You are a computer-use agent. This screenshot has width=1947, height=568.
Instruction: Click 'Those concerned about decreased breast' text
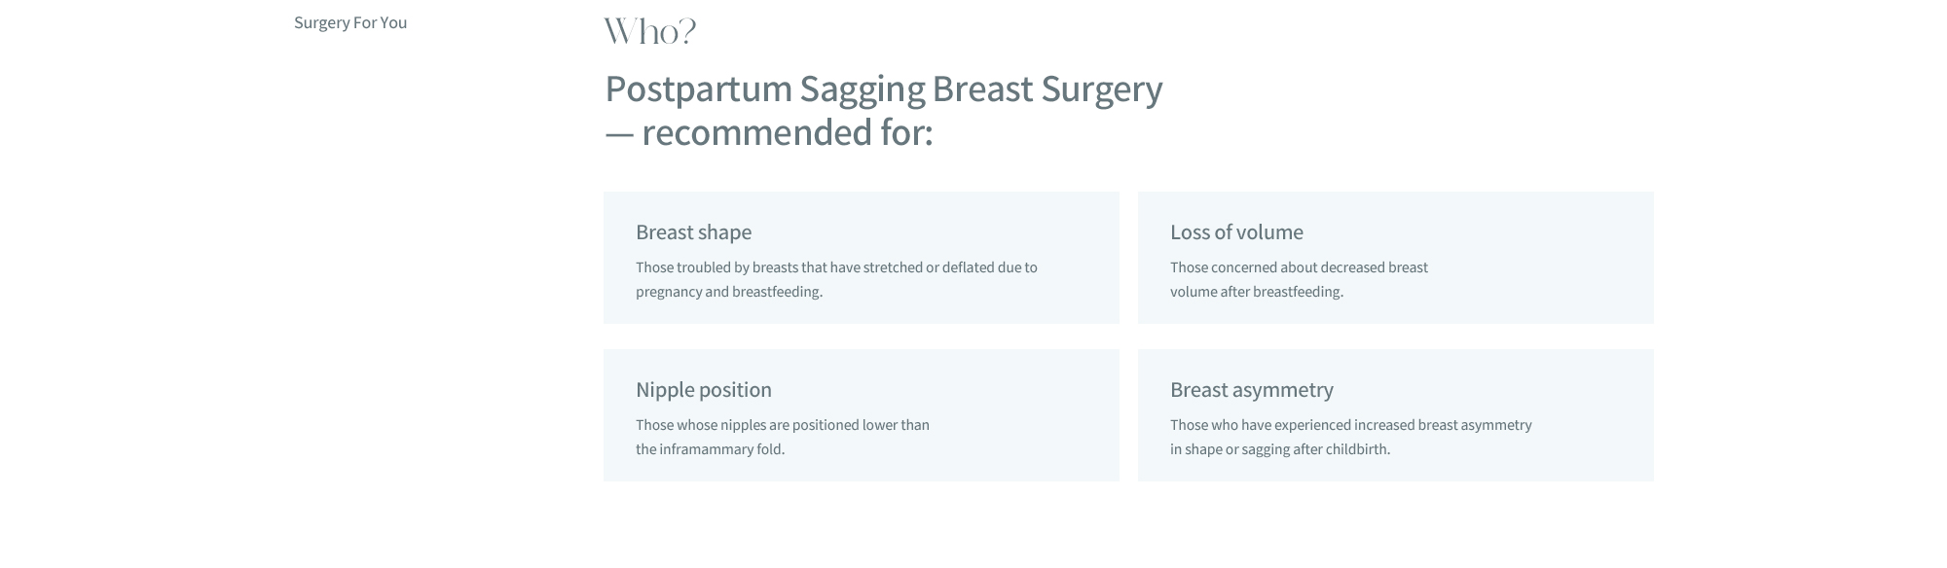(1299, 267)
